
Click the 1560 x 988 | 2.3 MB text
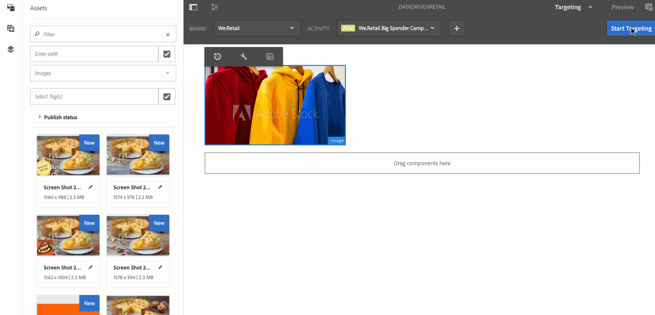click(x=64, y=197)
